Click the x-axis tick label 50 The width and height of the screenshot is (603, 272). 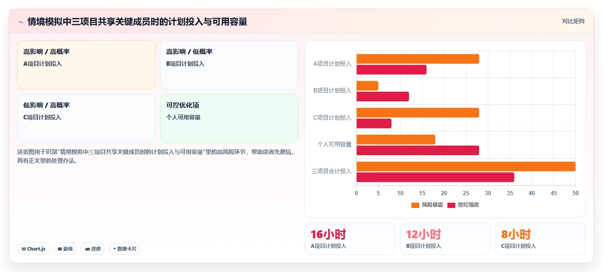(575, 193)
